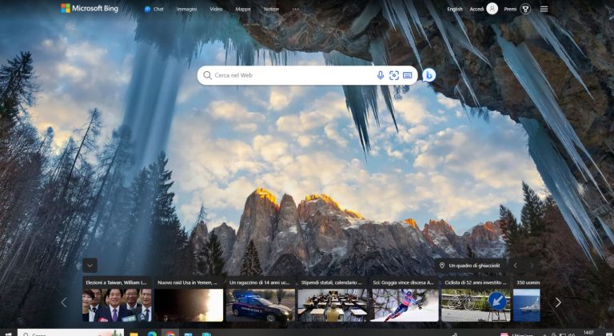The width and height of the screenshot is (614, 336).
Task: Click the Microsoft Bing logo
Action: [89, 9]
